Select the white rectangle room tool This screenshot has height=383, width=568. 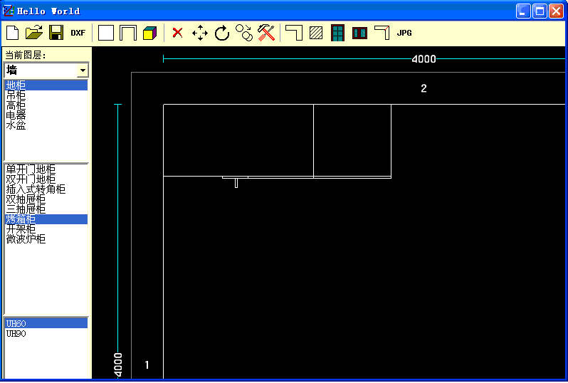click(x=106, y=33)
